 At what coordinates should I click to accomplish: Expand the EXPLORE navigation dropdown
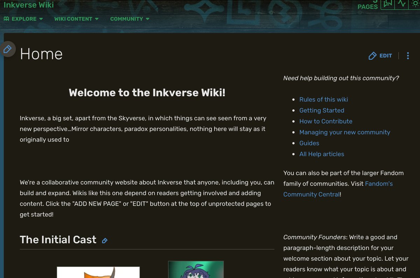(23, 19)
